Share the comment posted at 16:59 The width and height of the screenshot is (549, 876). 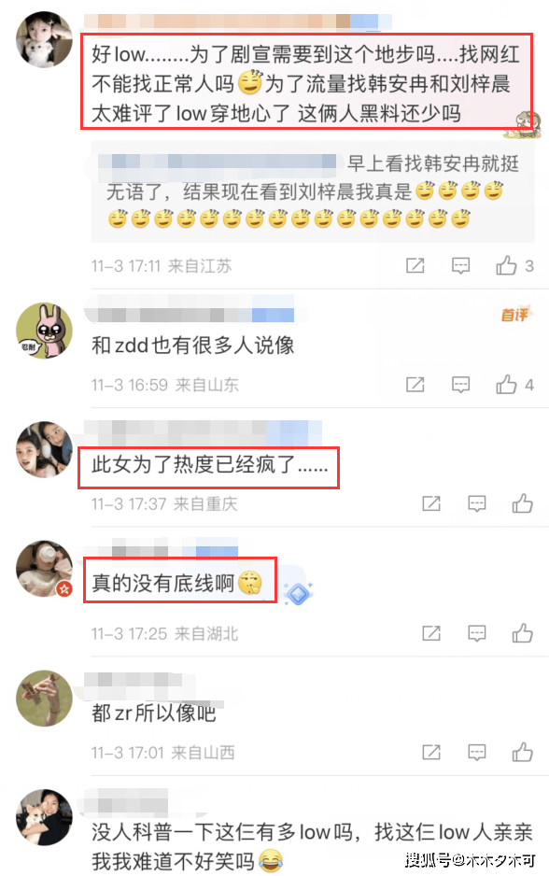415,385
